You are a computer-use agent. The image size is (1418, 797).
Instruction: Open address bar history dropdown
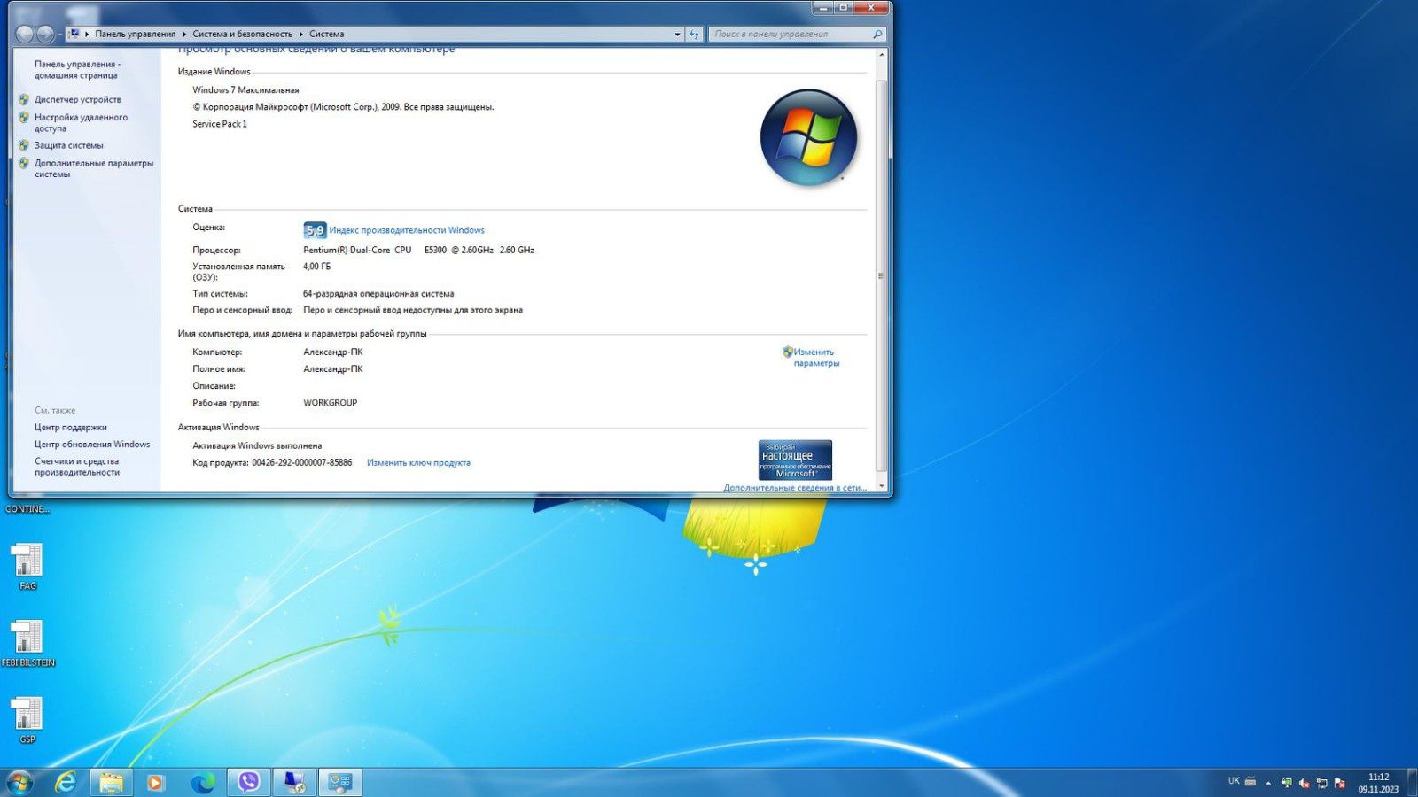(677, 35)
